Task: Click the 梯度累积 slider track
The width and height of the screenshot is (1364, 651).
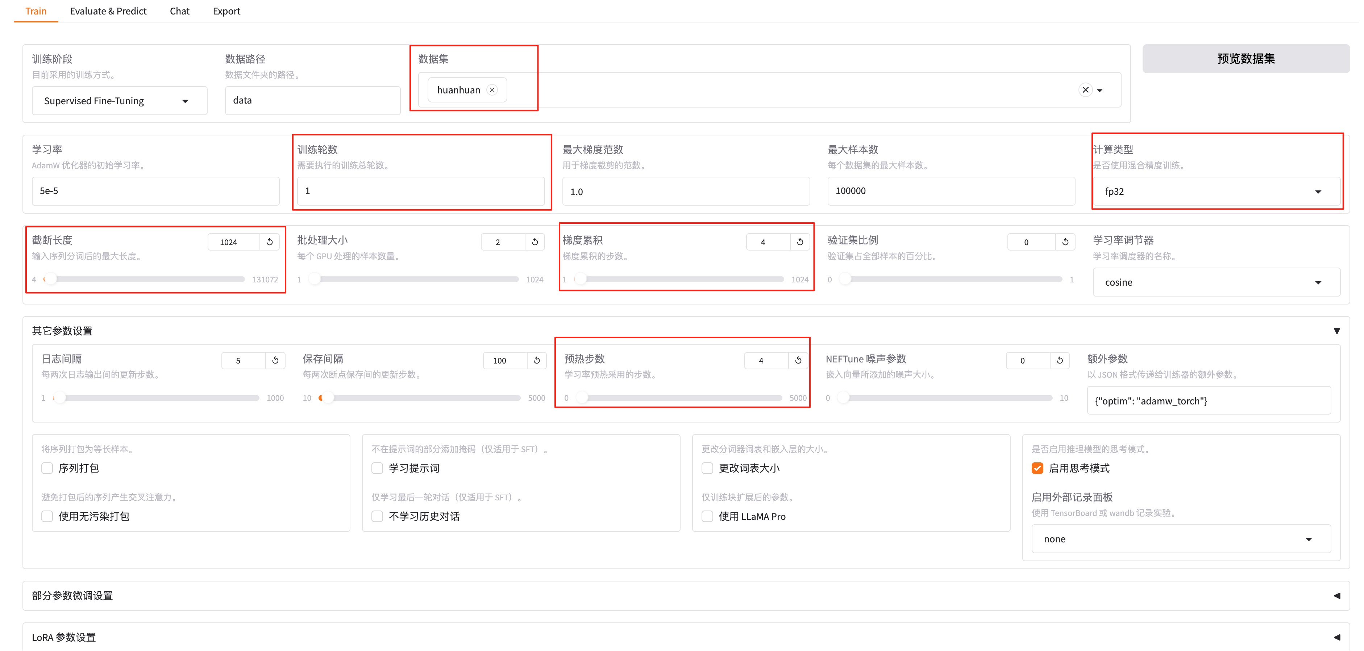Action: pos(680,279)
